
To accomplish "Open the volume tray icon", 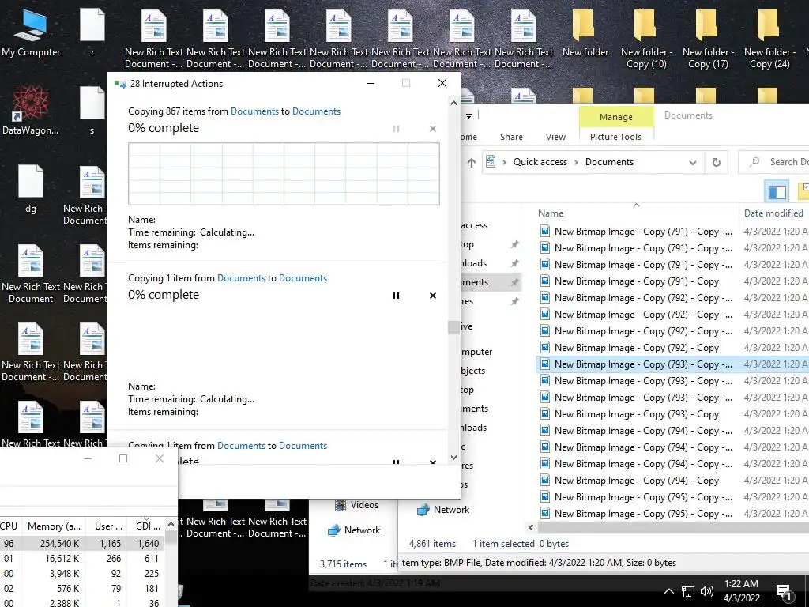I will (707, 591).
